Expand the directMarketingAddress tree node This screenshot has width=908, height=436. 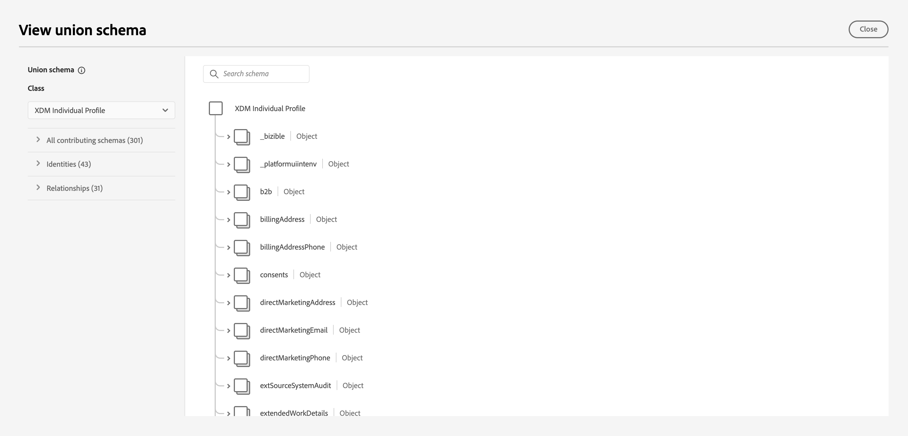tap(229, 303)
